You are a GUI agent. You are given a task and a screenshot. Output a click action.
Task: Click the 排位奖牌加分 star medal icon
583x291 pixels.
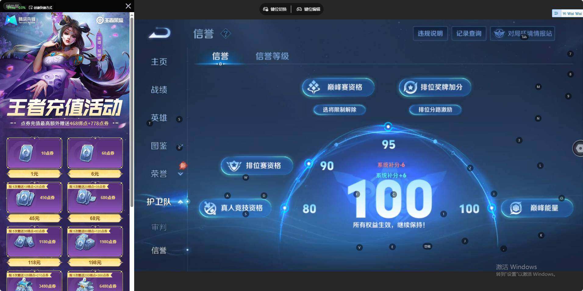410,87
